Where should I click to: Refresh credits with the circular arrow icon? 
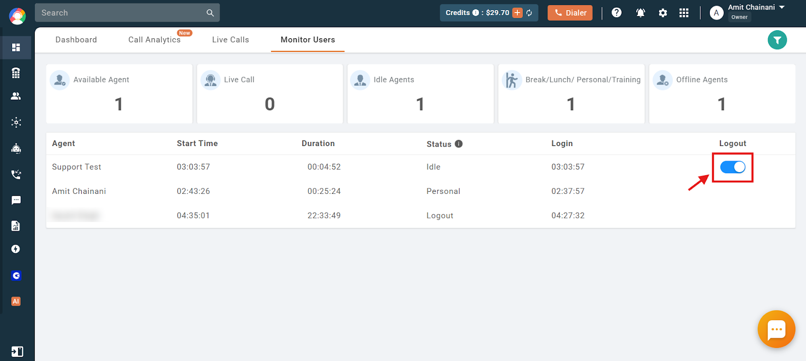pos(529,13)
